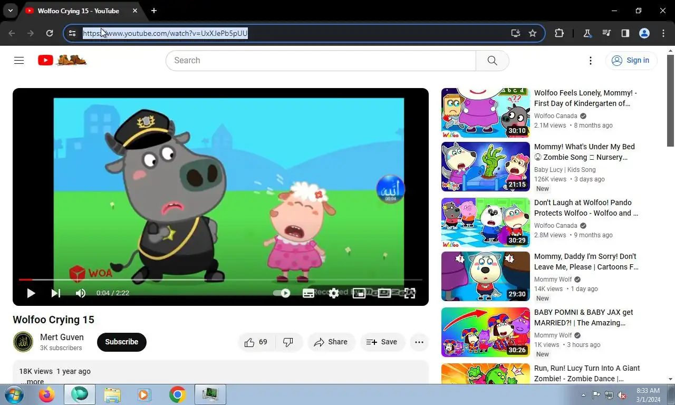Click install app icon in address bar

[516, 33]
